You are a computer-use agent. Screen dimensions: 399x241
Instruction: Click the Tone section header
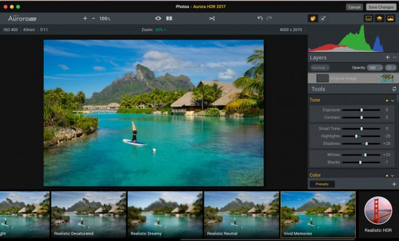pyautogui.click(x=315, y=100)
